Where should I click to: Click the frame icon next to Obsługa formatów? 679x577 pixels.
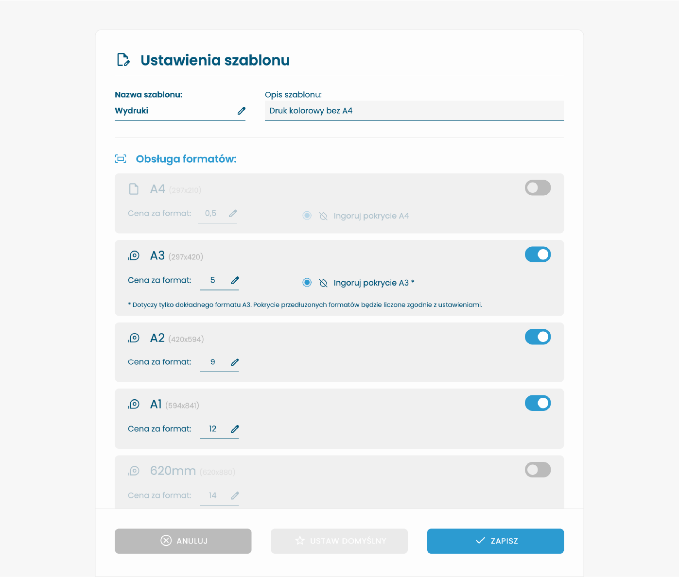[x=121, y=158]
